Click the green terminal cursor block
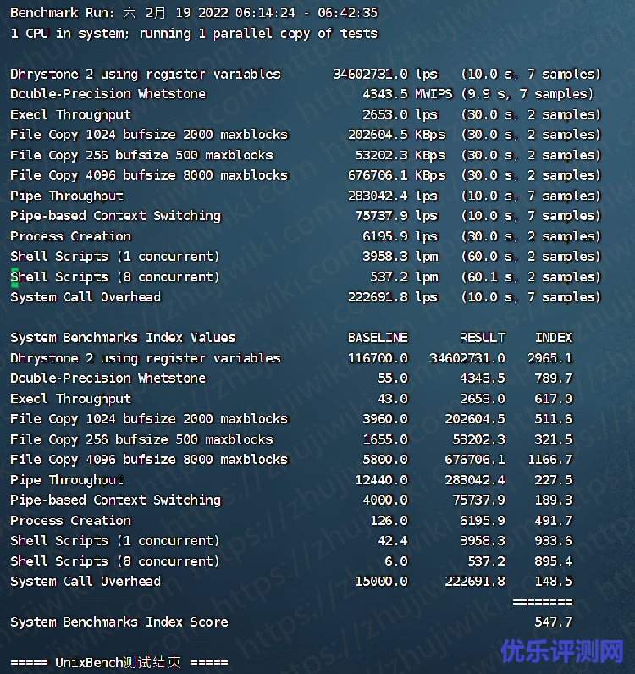635x674 pixels. point(14,277)
